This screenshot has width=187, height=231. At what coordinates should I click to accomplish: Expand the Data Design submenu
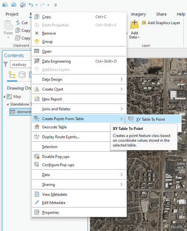[x=79, y=79]
